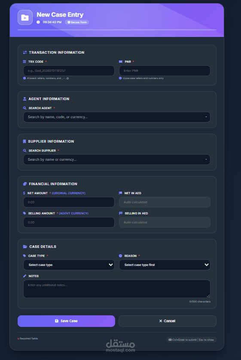Click the Selling Amount input field

tap(69, 223)
